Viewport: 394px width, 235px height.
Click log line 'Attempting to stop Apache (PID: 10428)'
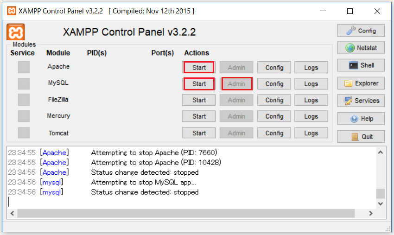(x=156, y=162)
